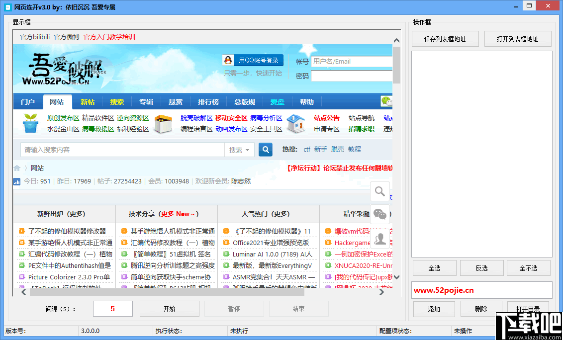Click the gift box icon beside 脱壳破解区

163,123
